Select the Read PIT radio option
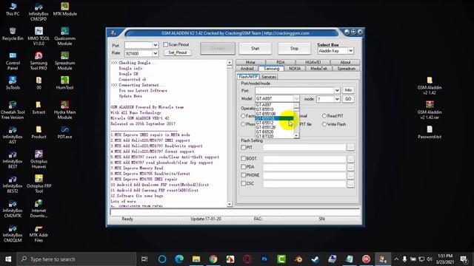 tap(324, 116)
